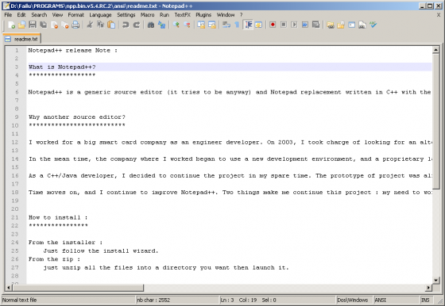Click the console window plugin icon

pos(351,25)
